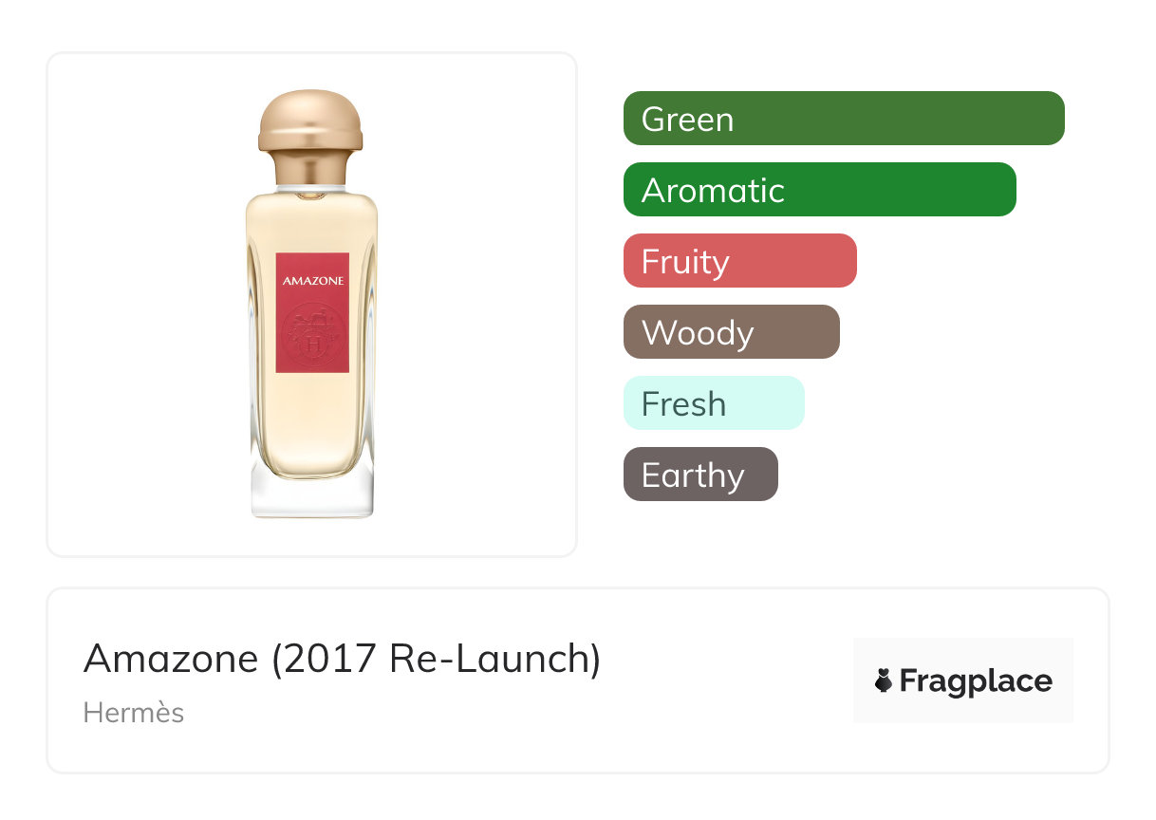Open the Hermès brand name below the title

tap(133, 713)
